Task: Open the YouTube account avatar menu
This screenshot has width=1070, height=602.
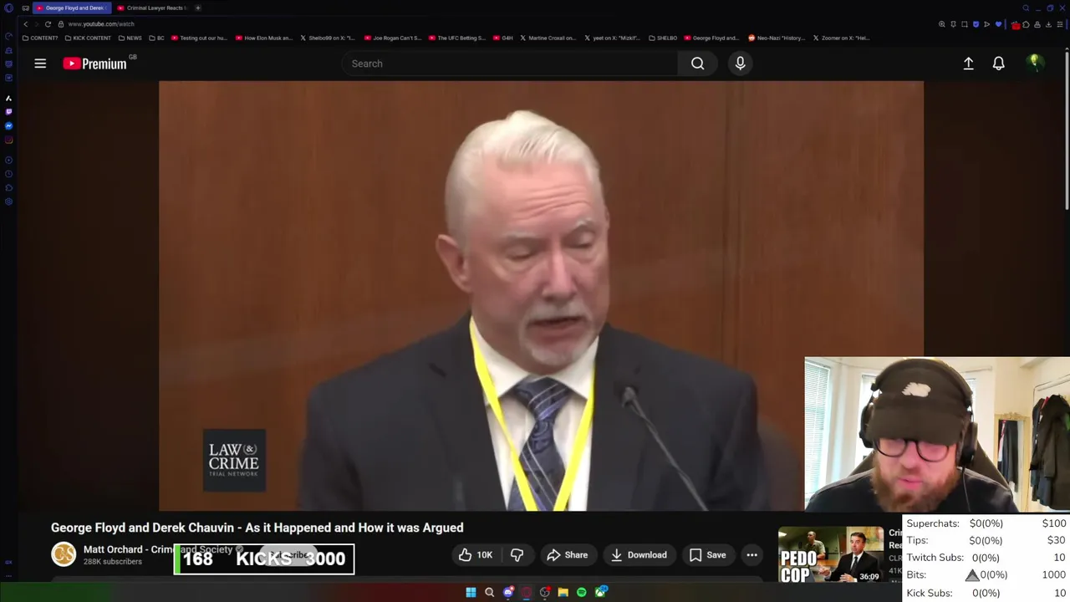Action: (x=1034, y=63)
